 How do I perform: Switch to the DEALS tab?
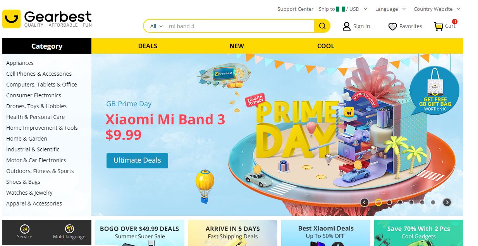click(x=148, y=46)
